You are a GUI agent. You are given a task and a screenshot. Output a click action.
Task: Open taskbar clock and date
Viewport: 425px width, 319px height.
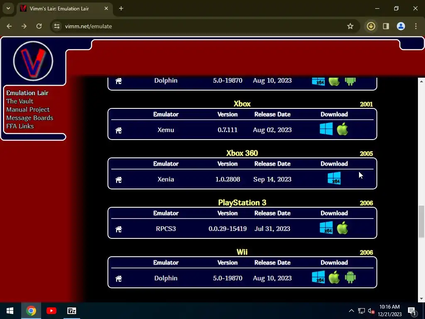pyautogui.click(x=389, y=311)
